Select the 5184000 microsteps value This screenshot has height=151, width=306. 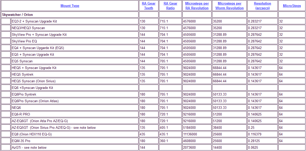point(189,128)
